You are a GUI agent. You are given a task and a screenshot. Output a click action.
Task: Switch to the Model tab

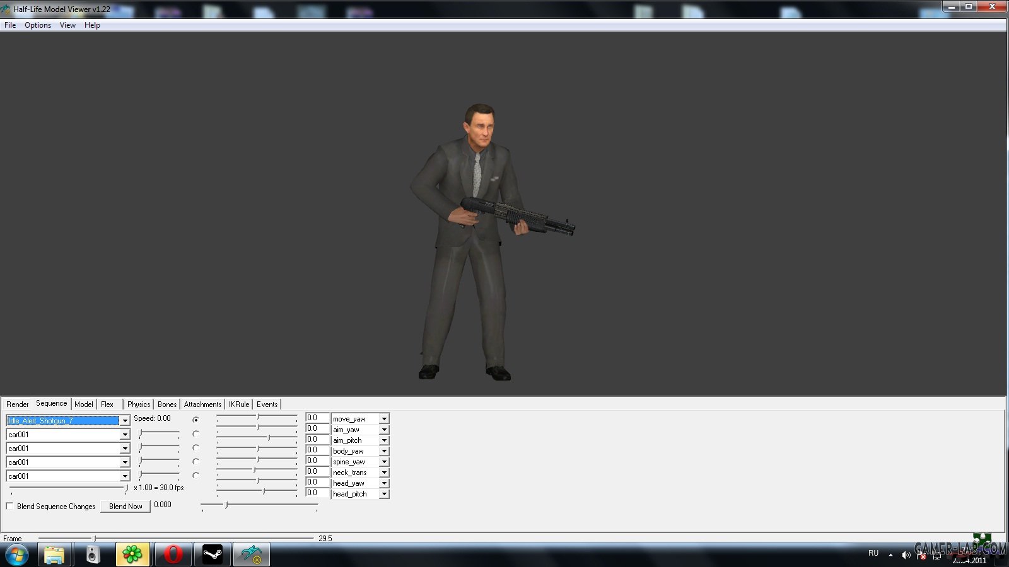[84, 404]
